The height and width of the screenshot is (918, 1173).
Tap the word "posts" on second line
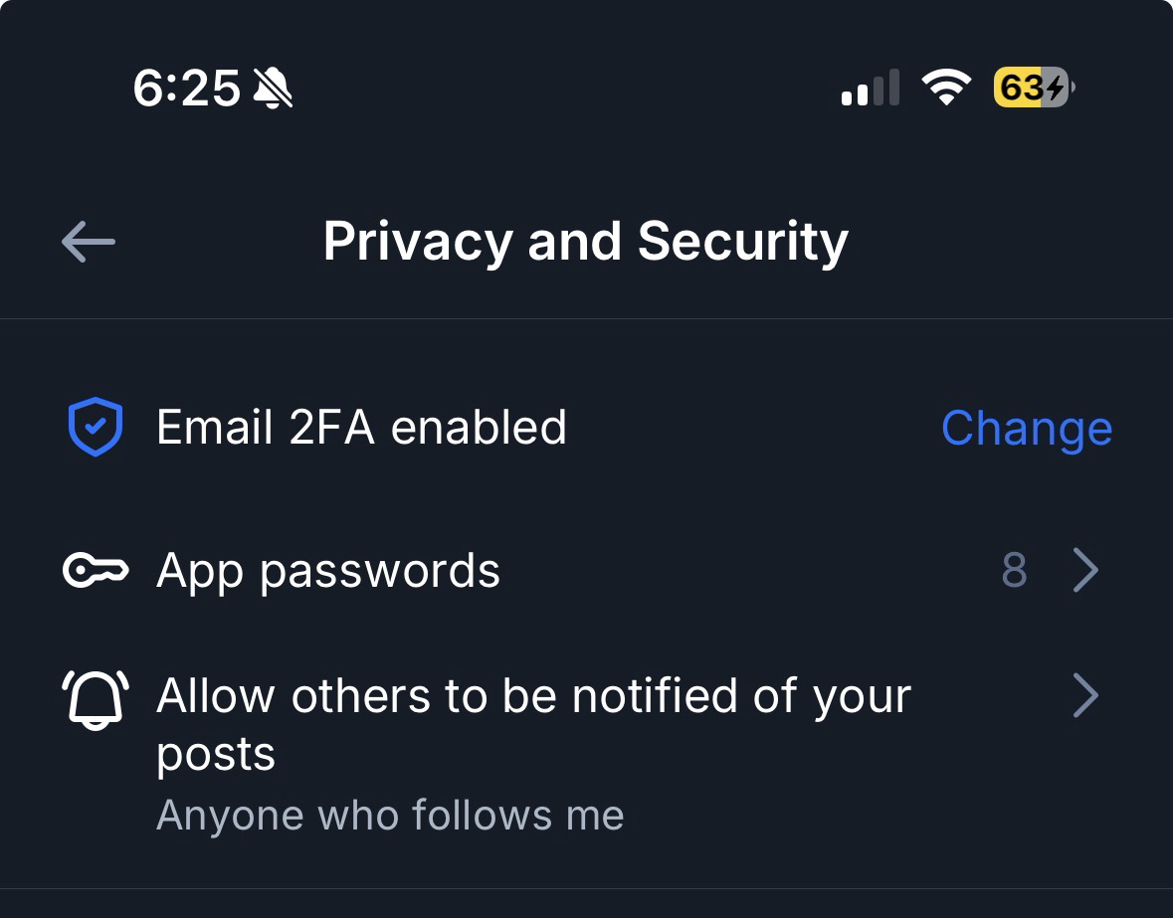pyautogui.click(x=216, y=754)
